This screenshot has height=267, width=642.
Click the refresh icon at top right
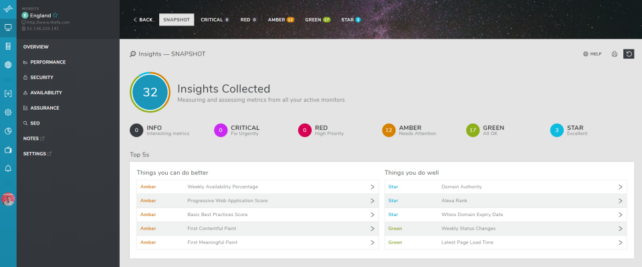[x=629, y=54]
